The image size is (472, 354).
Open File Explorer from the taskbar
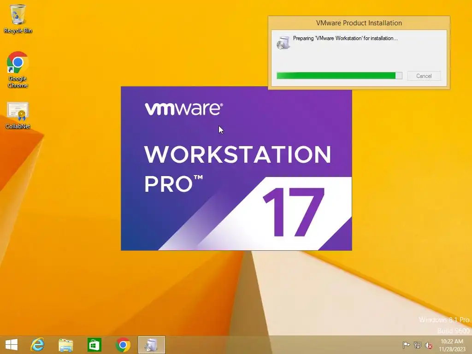point(65,345)
